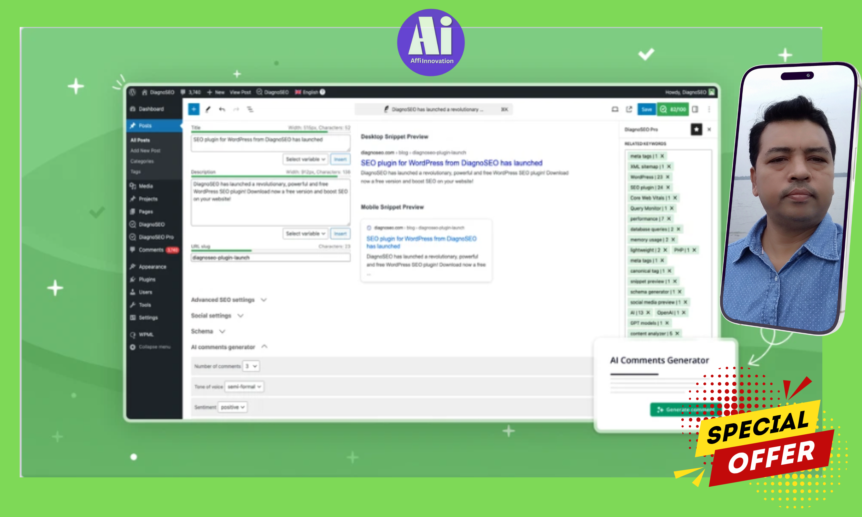Expand Social settings section
862x517 pixels.
click(218, 316)
